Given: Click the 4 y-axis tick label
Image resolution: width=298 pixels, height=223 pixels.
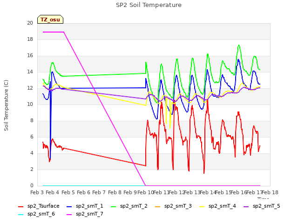Looking at the screenshot, I should pos(32,153).
